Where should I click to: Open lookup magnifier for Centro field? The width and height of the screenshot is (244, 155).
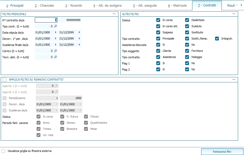[x=55, y=51]
